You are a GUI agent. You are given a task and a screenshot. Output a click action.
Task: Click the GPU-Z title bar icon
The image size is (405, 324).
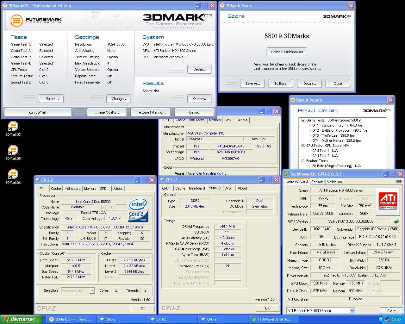pos(286,174)
